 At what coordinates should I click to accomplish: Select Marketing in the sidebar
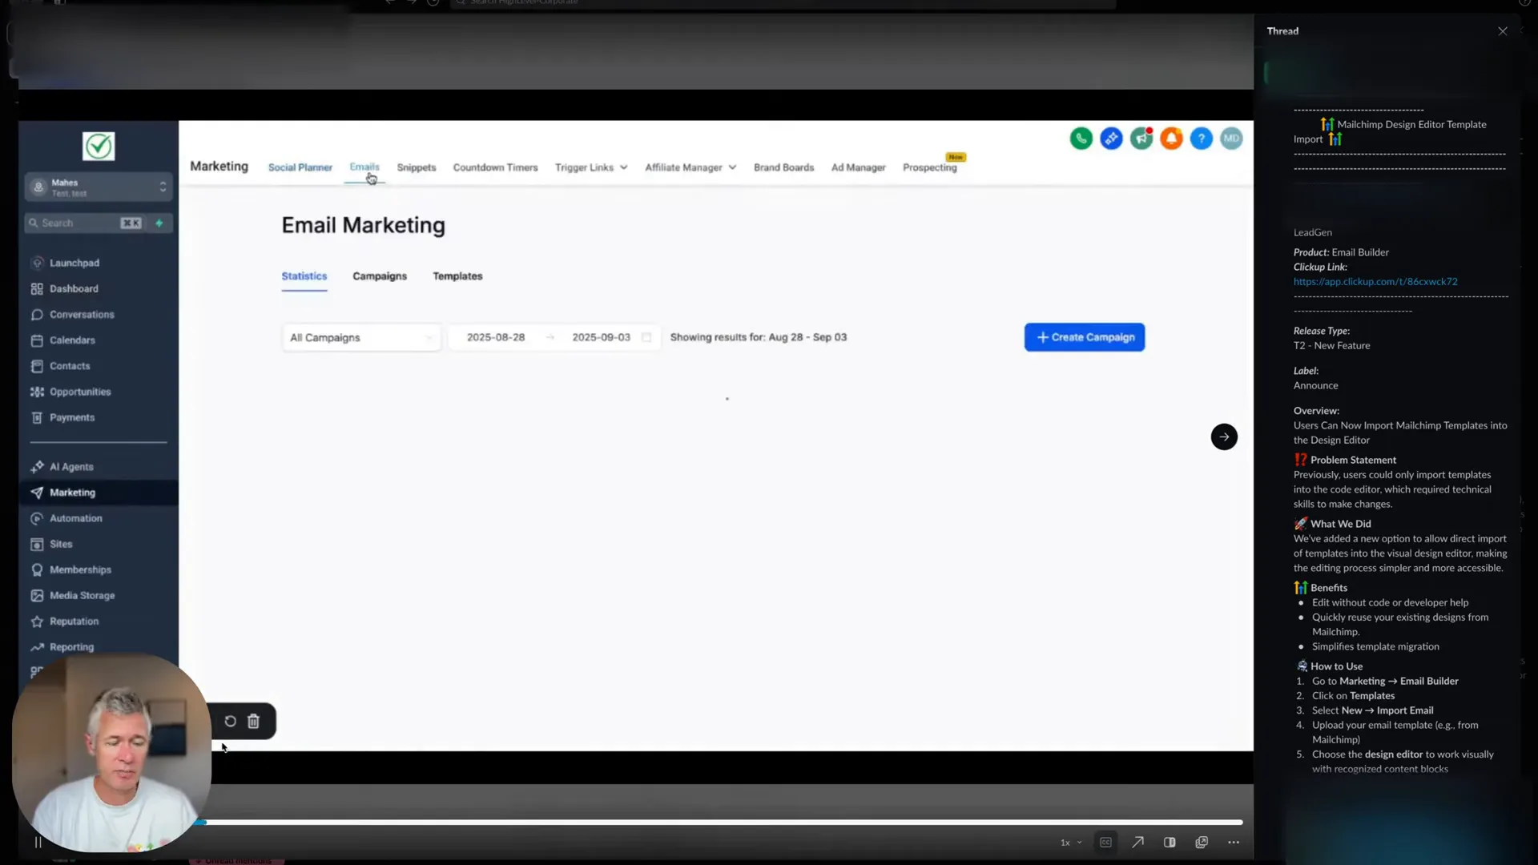pos(99,493)
